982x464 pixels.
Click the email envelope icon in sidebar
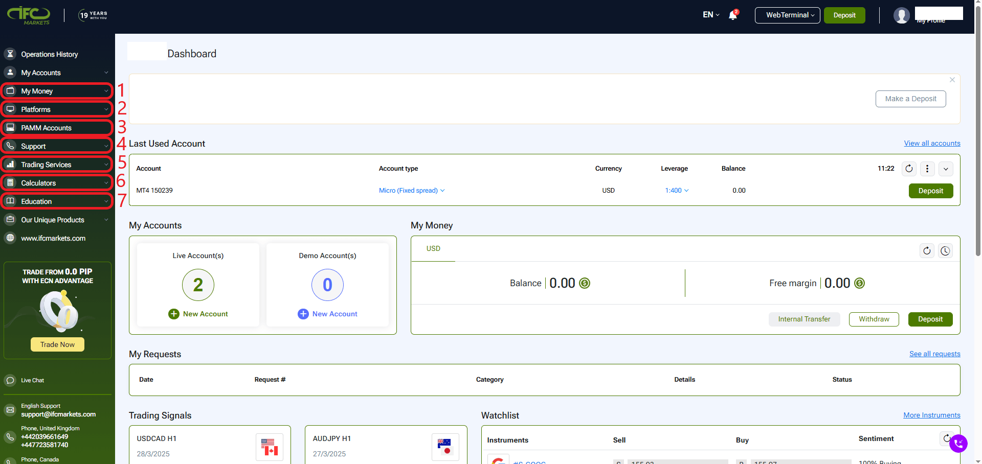10,410
